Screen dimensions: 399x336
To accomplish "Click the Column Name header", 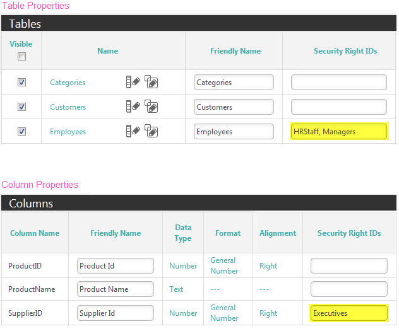I will click(35, 233).
